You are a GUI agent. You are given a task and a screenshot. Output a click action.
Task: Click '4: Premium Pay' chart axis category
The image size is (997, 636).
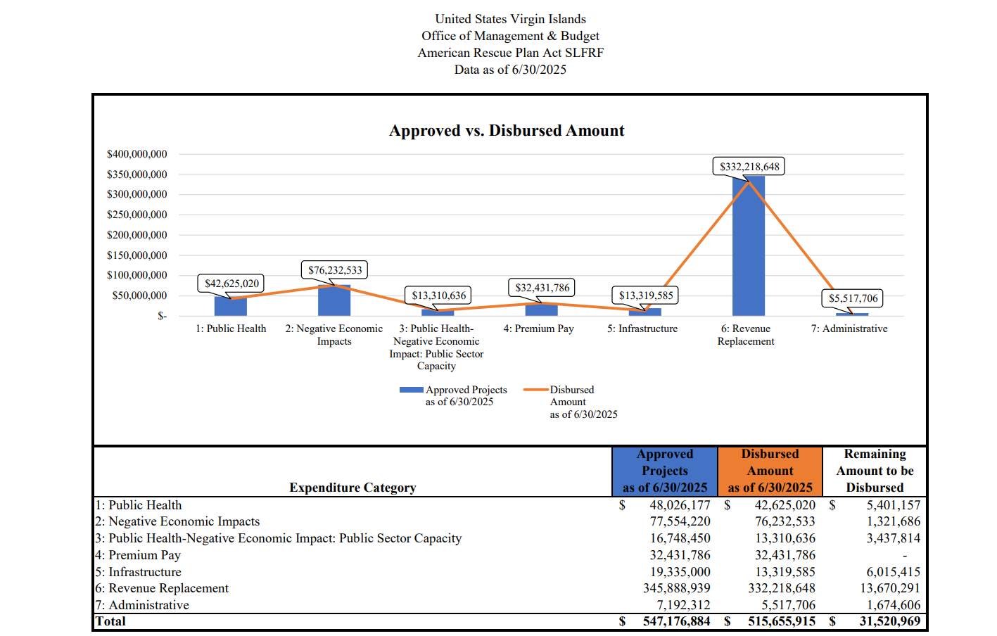[538, 329]
